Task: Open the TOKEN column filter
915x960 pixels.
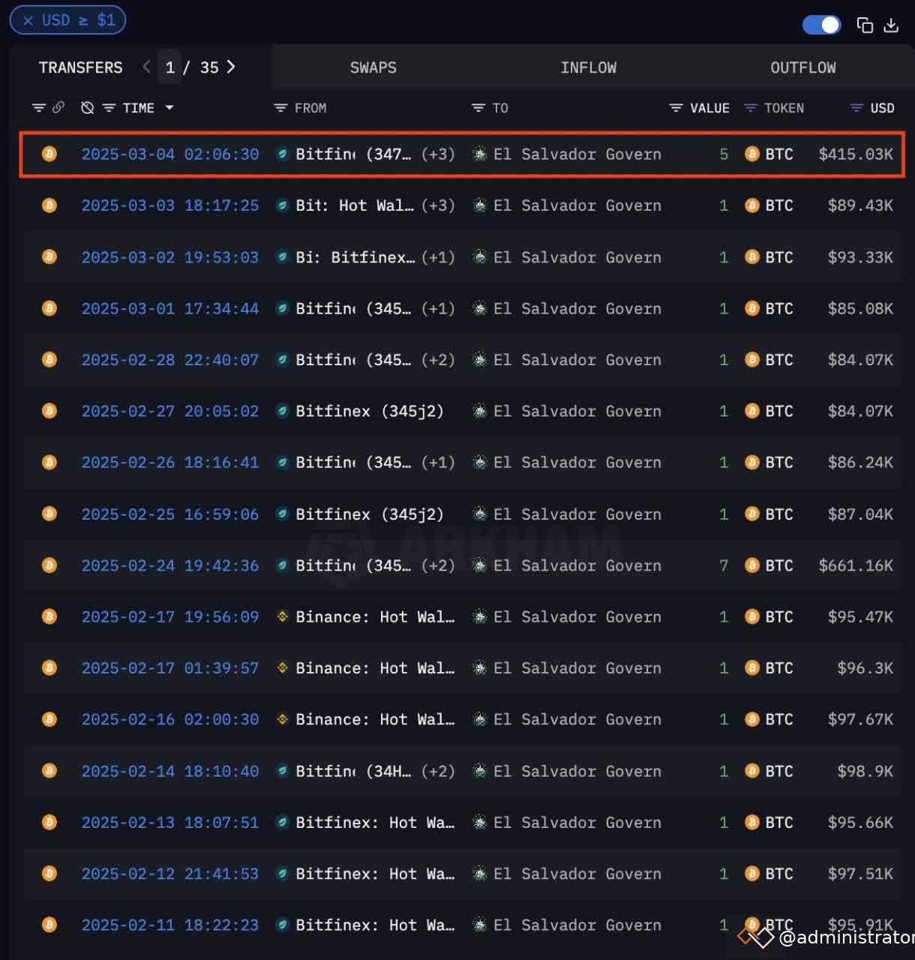Action: pyautogui.click(x=750, y=108)
